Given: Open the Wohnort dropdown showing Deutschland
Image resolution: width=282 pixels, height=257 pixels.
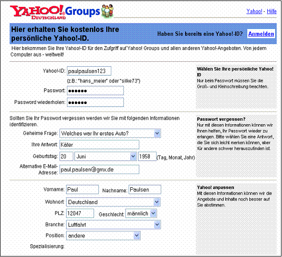Looking at the screenshot, I should click(113, 202).
